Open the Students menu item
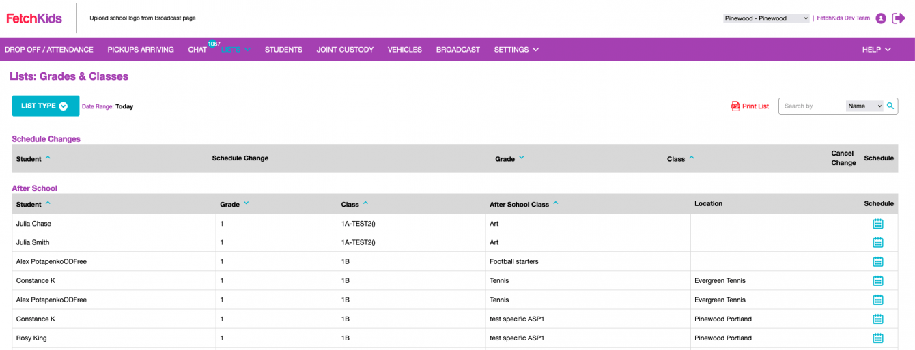Screen dimensions: 915x350 click(x=283, y=50)
